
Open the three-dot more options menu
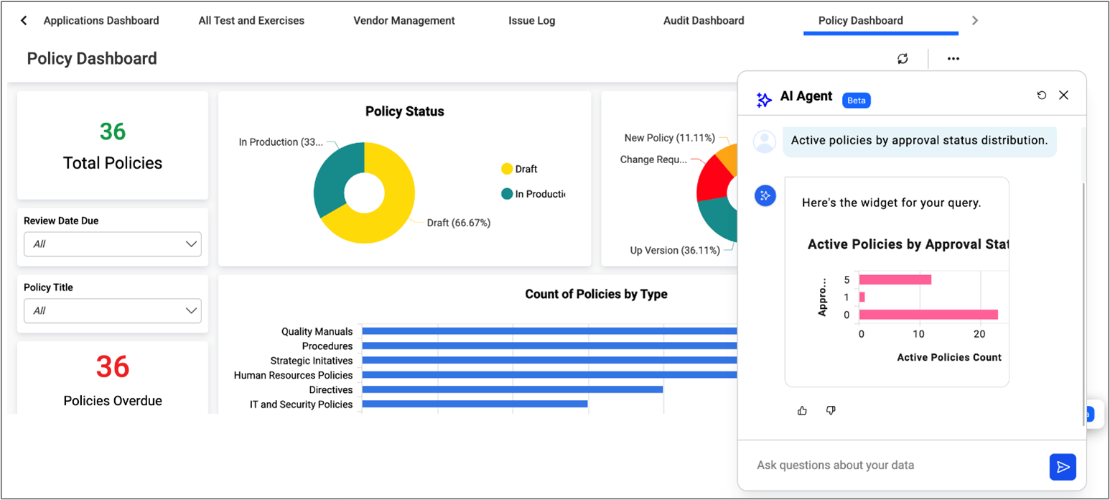(953, 59)
